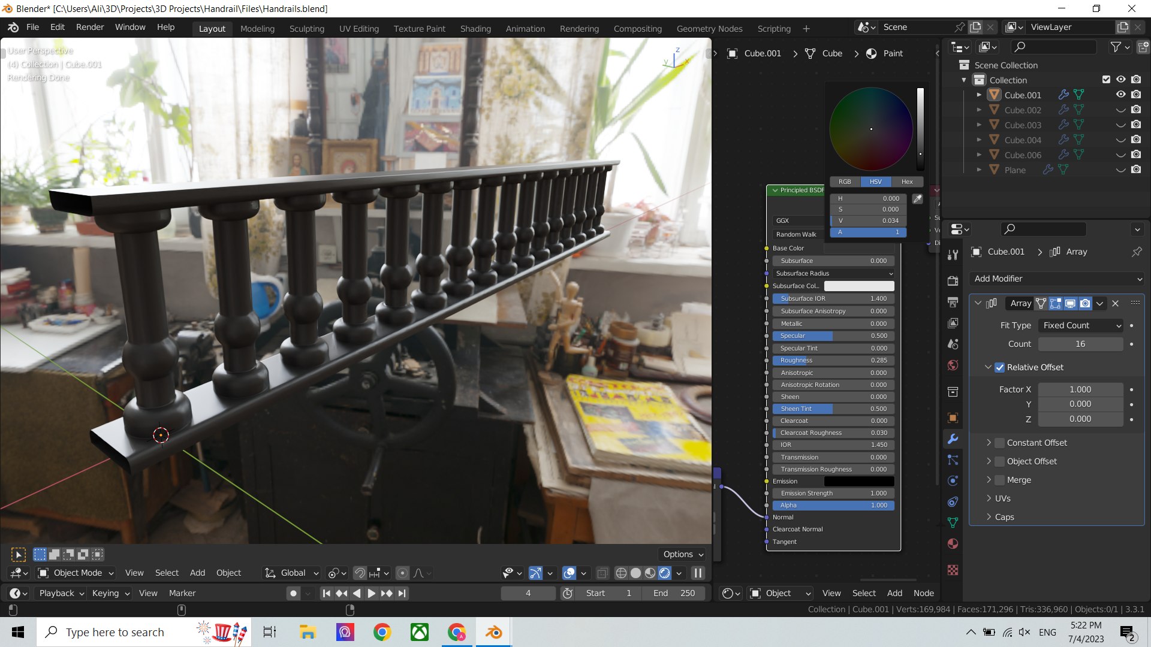Open the Render menu

click(90, 27)
